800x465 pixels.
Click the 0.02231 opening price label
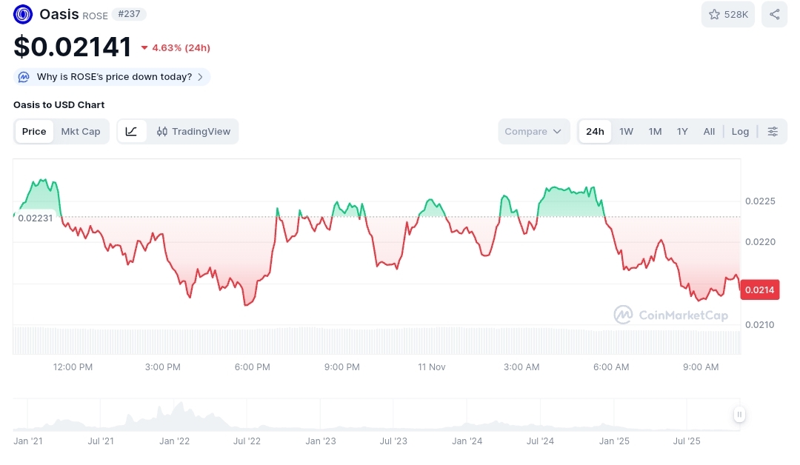point(36,218)
